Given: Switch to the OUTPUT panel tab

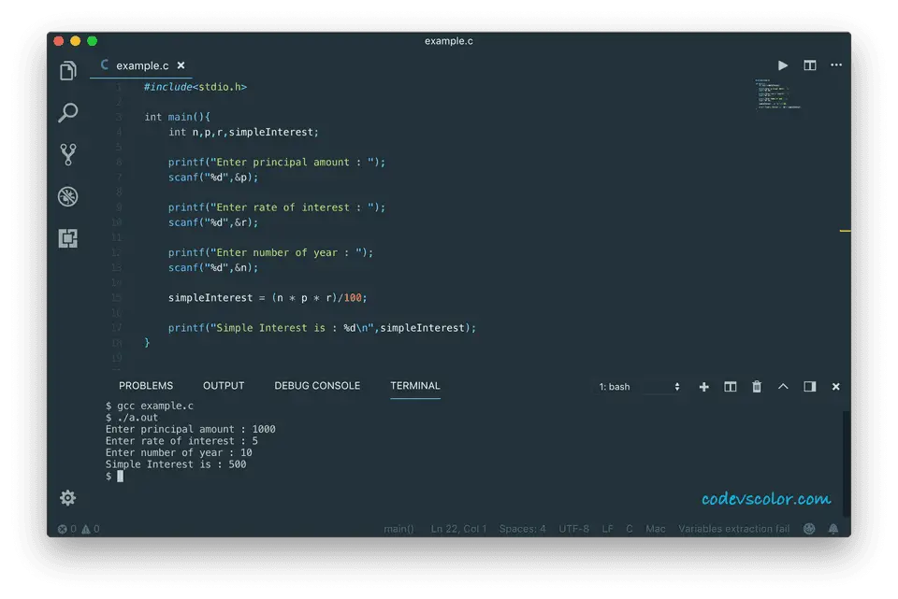Looking at the screenshot, I should click(x=224, y=386).
